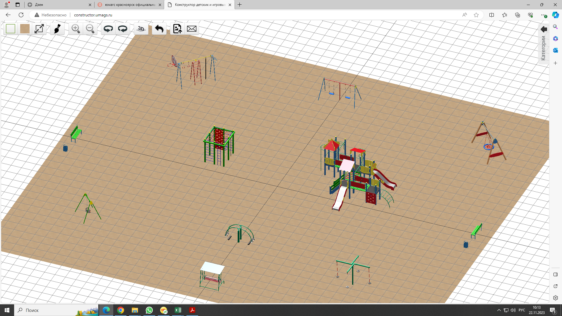Open the Windows Start menu
Viewport: 562px width, 316px height.
7,310
